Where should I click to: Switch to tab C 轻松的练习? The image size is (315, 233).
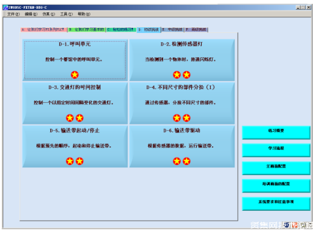pos(121,30)
